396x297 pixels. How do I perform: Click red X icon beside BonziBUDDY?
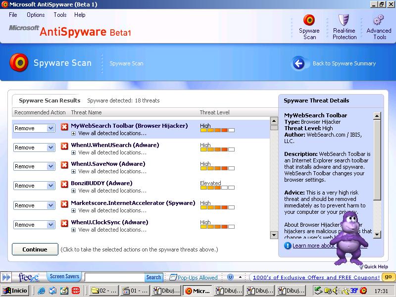click(64, 184)
